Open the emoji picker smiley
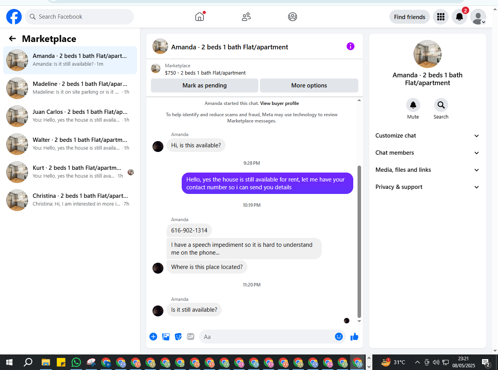 point(339,337)
